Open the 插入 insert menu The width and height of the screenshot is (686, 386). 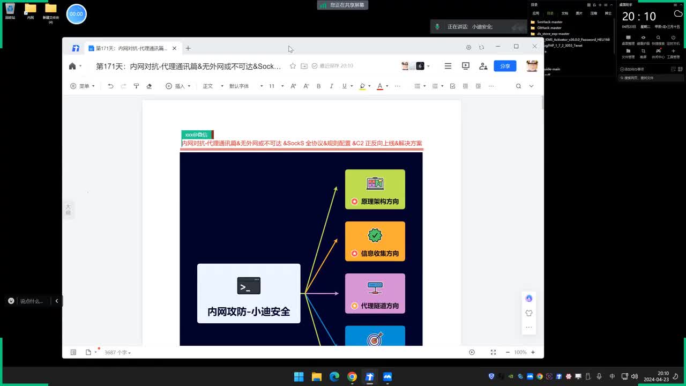tap(178, 86)
